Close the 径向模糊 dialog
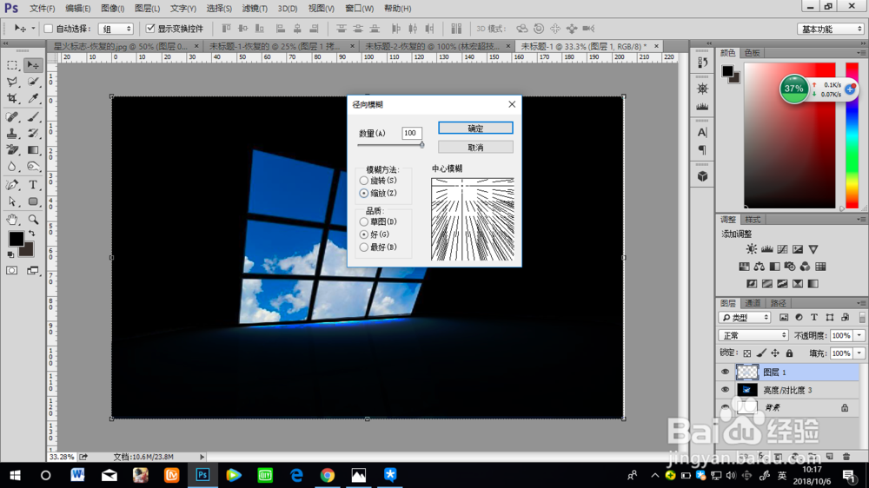Screen dimensions: 869x488 [x=512, y=104]
